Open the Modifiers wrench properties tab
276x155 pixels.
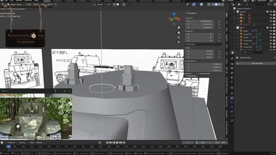pyautogui.click(x=232, y=98)
